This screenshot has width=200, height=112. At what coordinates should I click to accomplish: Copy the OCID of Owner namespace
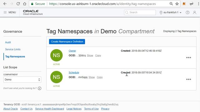point(98,55)
